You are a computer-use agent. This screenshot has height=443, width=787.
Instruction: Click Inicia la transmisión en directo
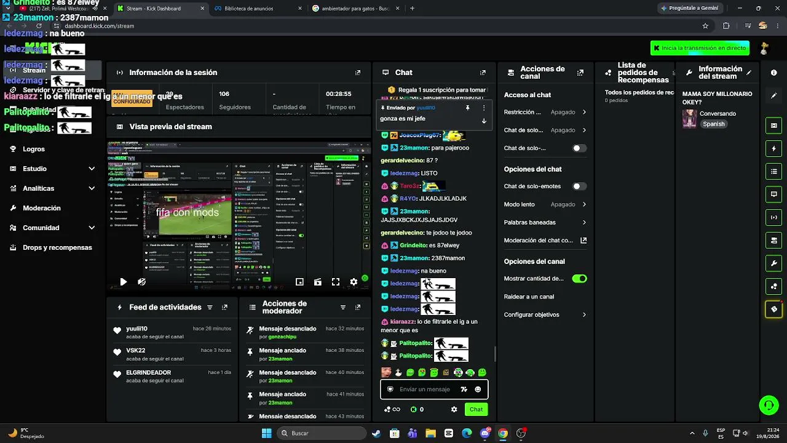(700, 48)
